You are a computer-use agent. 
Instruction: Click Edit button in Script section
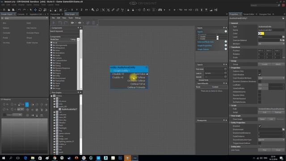point(265,112)
